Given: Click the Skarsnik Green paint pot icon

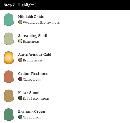Looking at the screenshot, I should click(9, 114).
